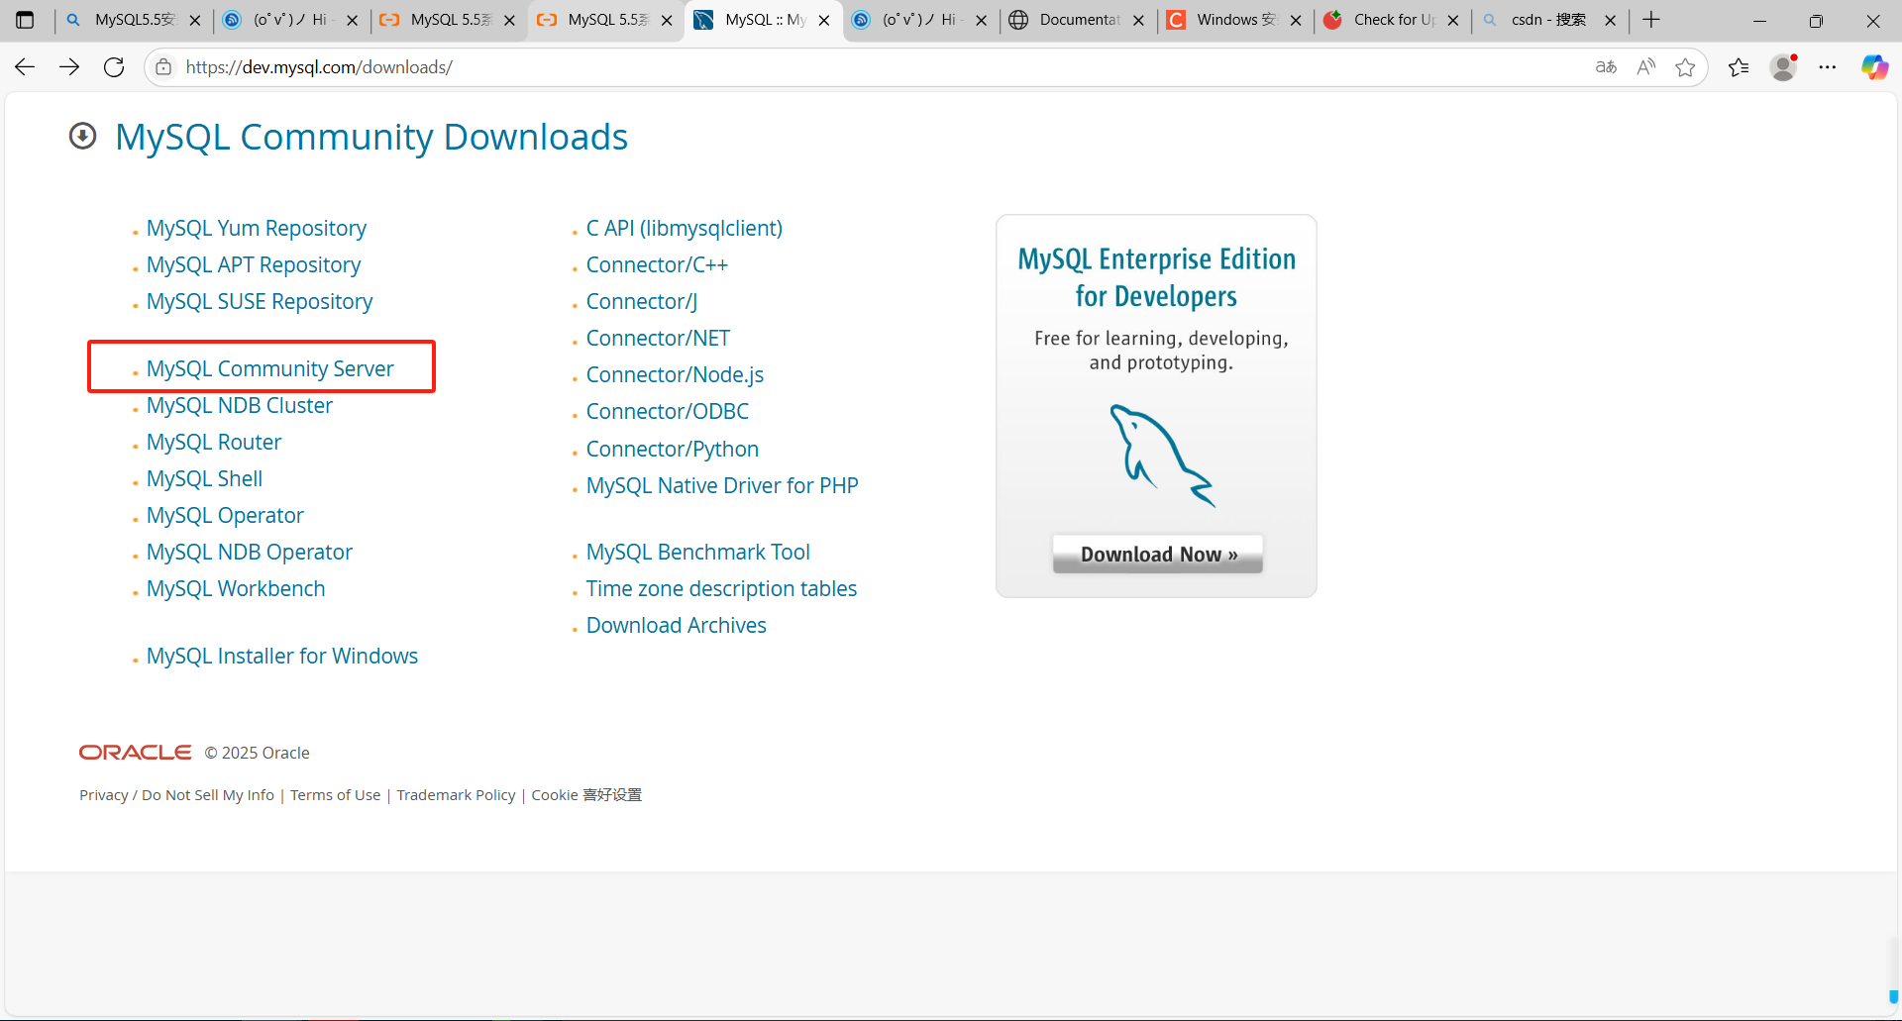1902x1021 pixels.
Task: Open Connector/Node.js link
Action: (x=675, y=374)
